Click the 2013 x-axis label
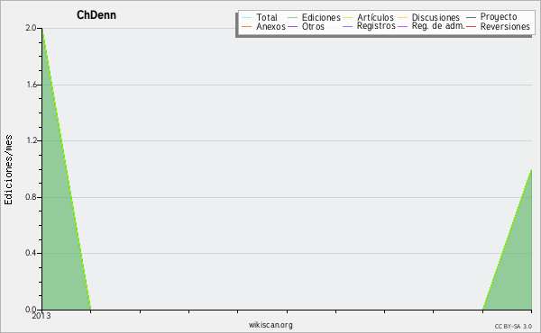 click(x=41, y=316)
